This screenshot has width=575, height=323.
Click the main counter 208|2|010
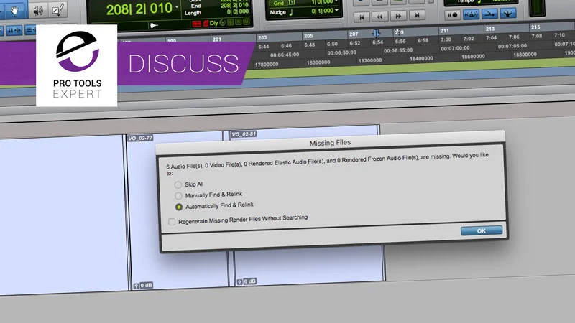pos(139,9)
